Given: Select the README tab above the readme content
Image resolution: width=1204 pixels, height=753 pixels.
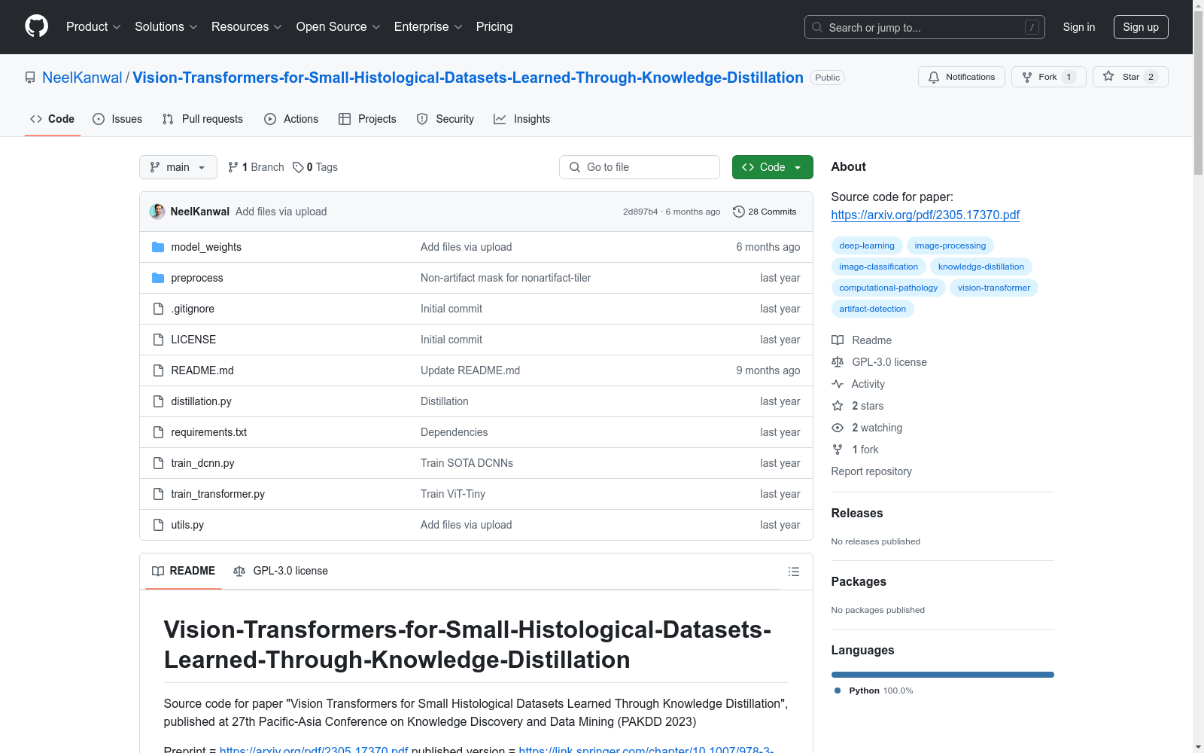Looking at the screenshot, I should [x=184, y=571].
